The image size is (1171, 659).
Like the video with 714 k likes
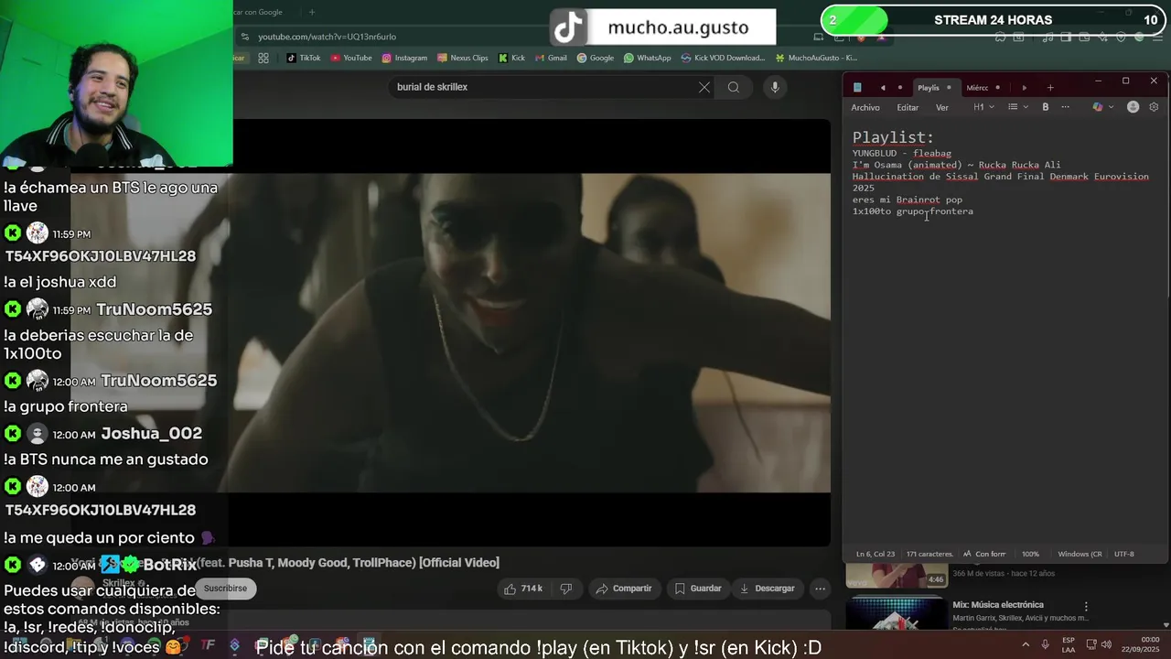tap(523, 589)
